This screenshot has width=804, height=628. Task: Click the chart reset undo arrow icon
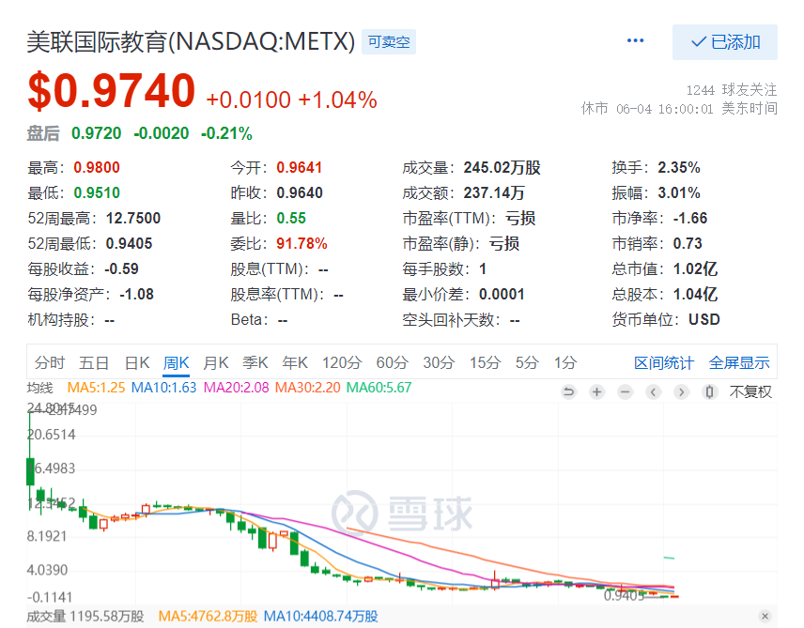pos(568,392)
